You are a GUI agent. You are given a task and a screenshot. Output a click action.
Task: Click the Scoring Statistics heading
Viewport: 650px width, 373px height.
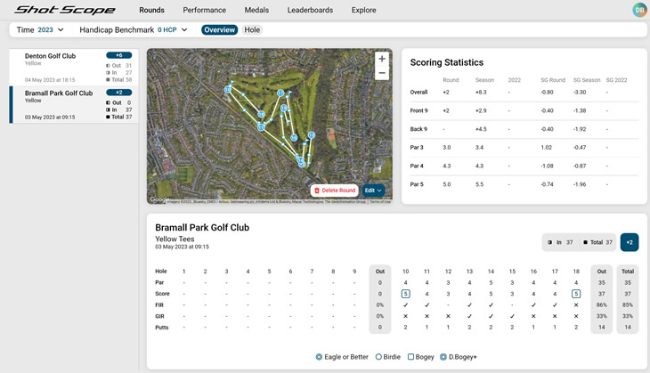coord(446,62)
